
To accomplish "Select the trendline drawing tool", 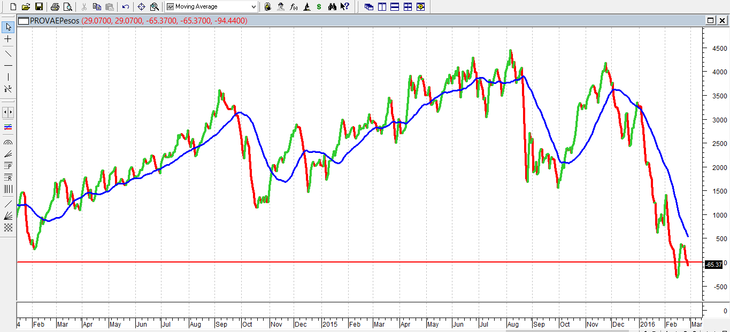I will coord(8,53).
